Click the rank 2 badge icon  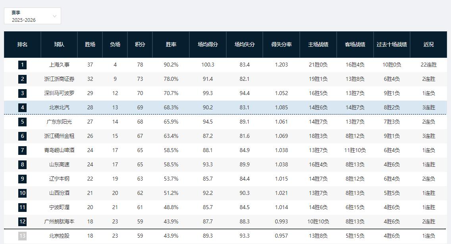[x=23, y=79]
